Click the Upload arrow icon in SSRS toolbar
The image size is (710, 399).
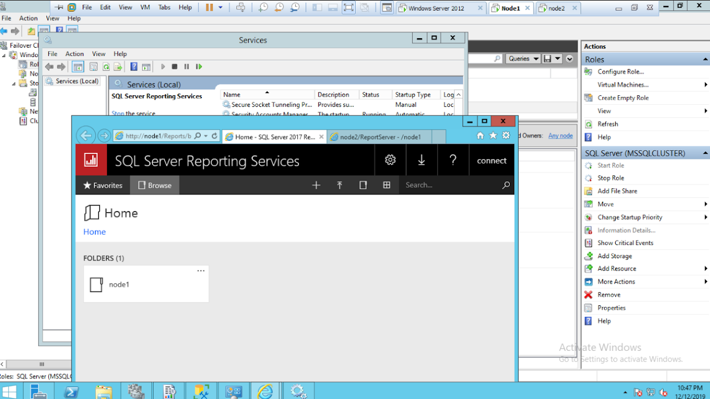coord(339,185)
